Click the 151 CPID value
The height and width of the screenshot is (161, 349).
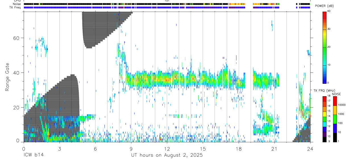click(167, 1)
